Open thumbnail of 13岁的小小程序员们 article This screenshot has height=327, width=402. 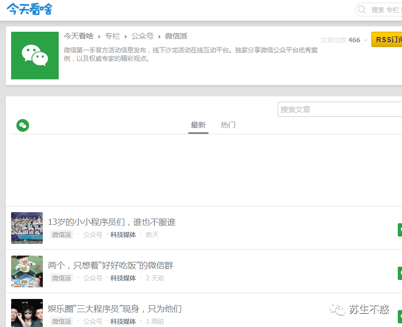tap(27, 228)
